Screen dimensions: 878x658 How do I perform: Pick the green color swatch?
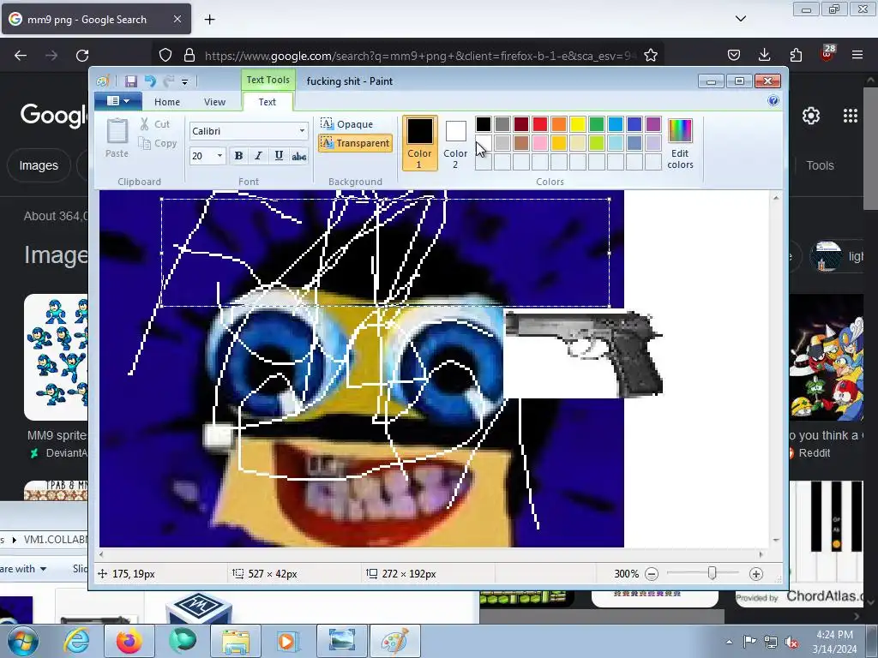coord(597,123)
